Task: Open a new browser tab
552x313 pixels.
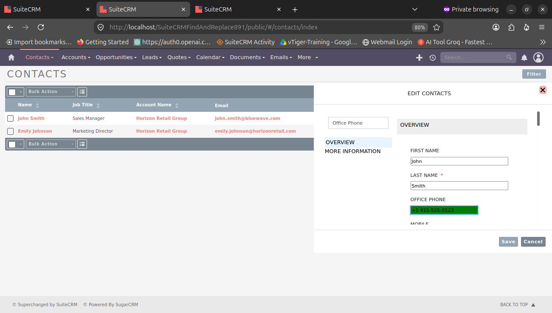Action: pos(295,9)
